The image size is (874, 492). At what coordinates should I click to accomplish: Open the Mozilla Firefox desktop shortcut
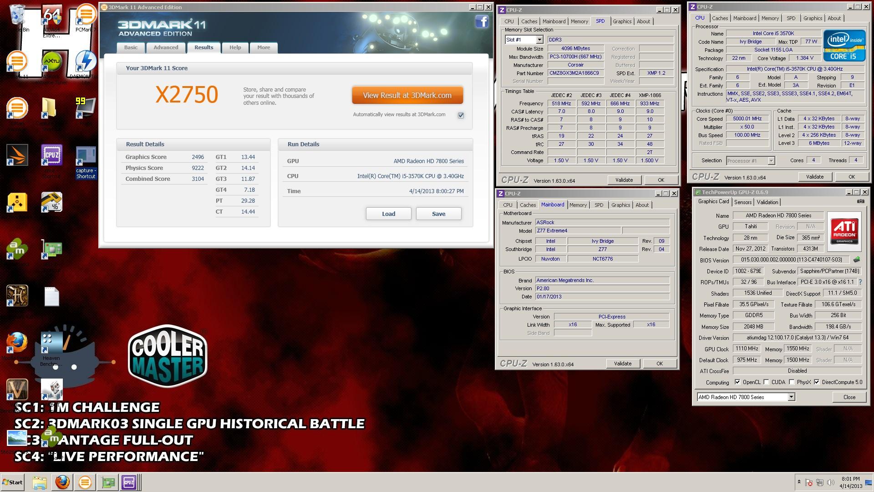(x=17, y=346)
